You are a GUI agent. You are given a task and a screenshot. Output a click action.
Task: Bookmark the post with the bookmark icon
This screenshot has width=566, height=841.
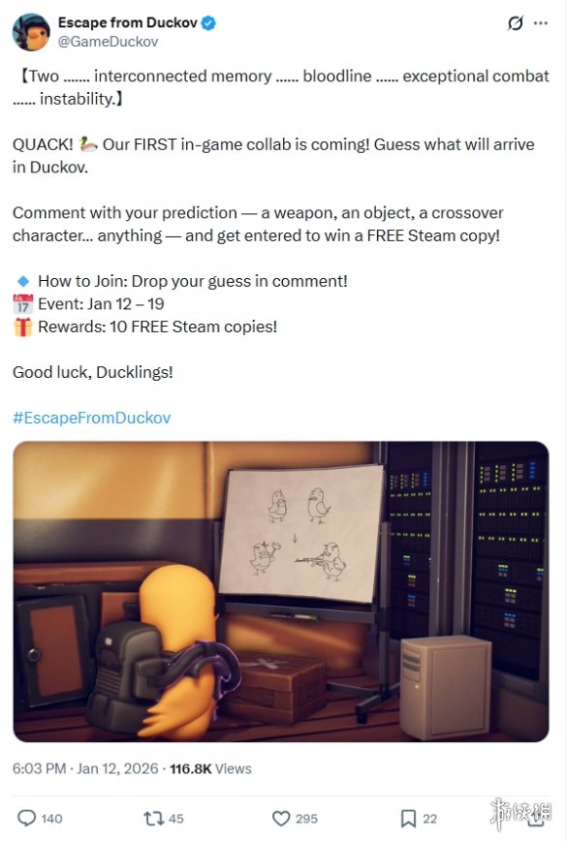click(408, 818)
